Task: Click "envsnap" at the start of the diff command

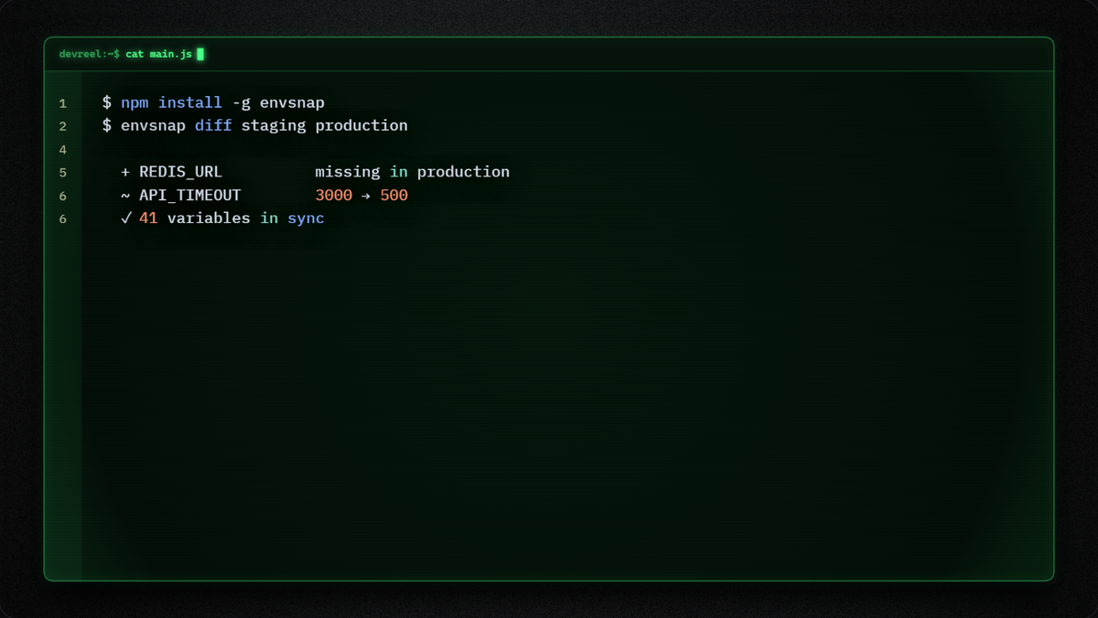Action: 153,125
